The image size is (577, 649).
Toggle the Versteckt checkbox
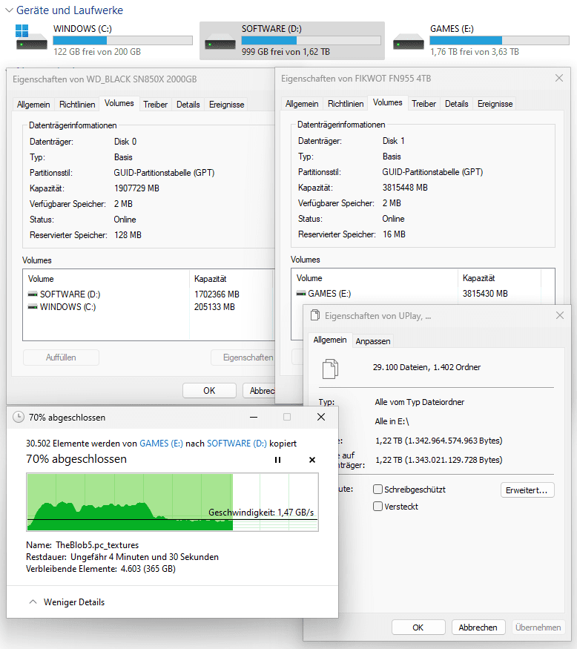coord(377,506)
